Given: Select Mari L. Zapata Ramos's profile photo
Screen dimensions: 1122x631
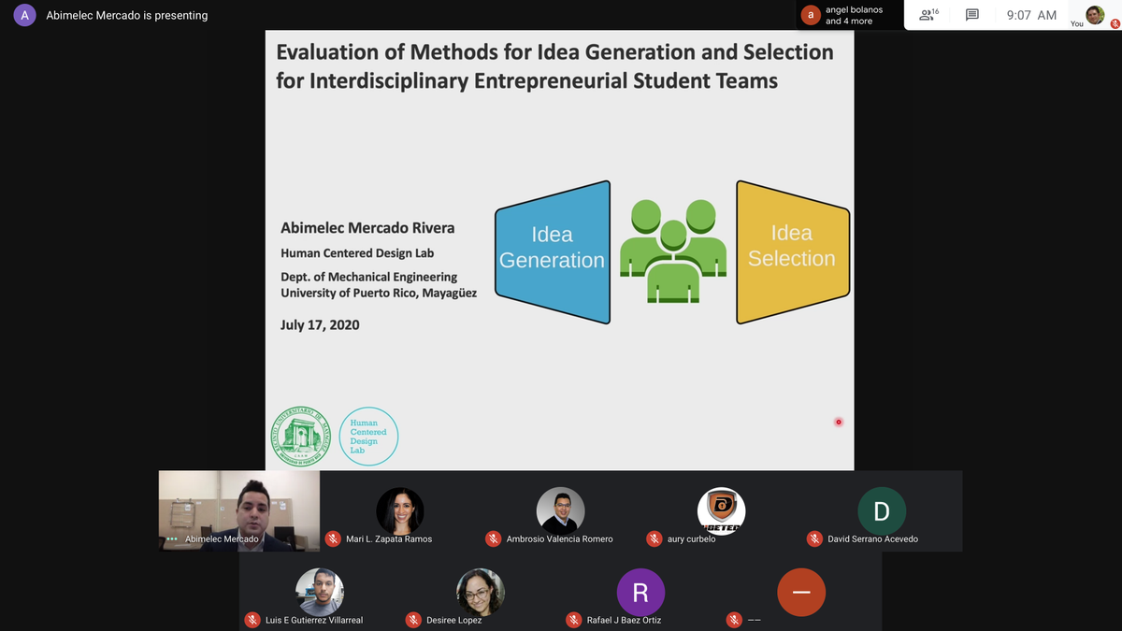Looking at the screenshot, I should (x=400, y=510).
